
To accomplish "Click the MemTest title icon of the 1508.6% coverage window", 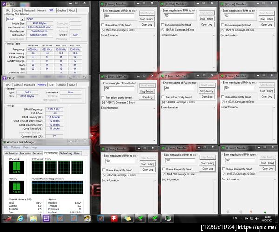I will click(102, 4).
